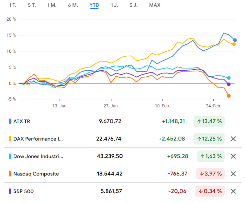This screenshot has width=245, height=203.
Task: Click the 24. Feb. axis date label
Action: [x=214, y=106]
